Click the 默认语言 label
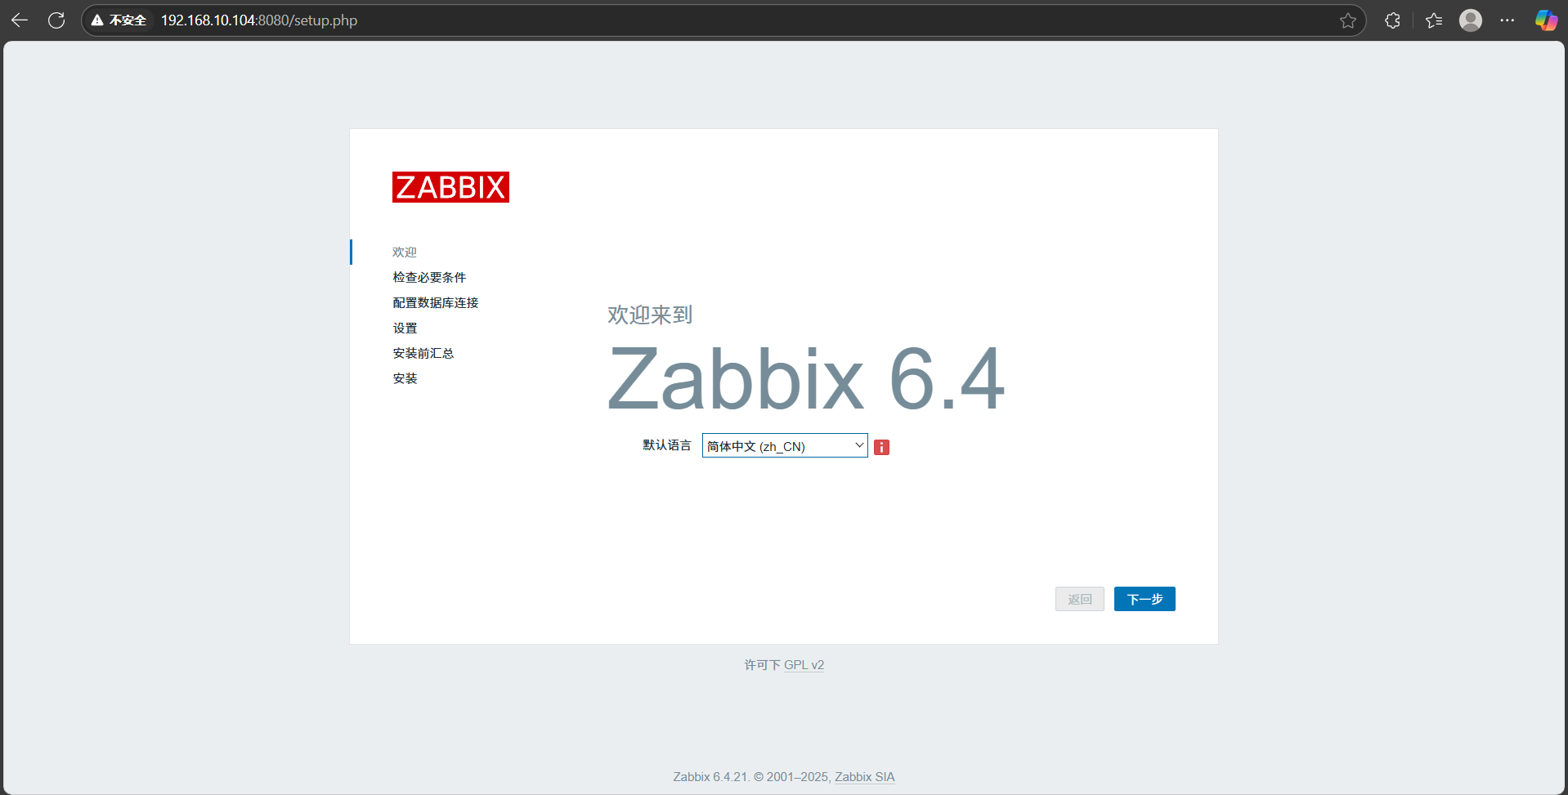 click(667, 445)
